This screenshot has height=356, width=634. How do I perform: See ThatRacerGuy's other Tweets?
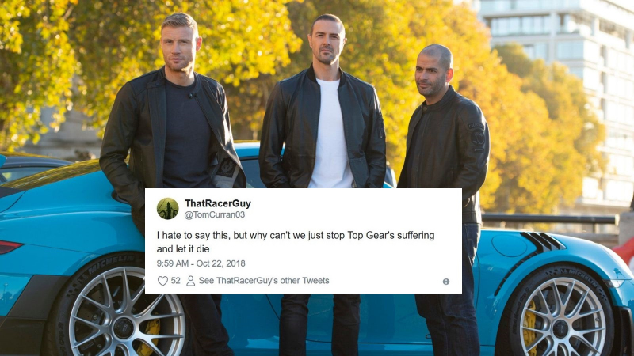[x=264, y=281]
